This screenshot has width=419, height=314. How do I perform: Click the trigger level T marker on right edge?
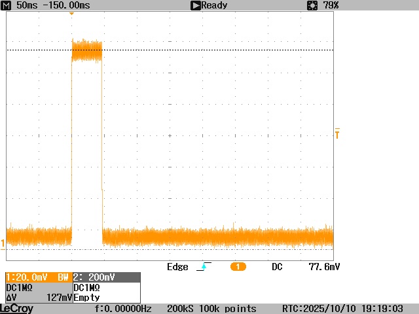point(337,134)
